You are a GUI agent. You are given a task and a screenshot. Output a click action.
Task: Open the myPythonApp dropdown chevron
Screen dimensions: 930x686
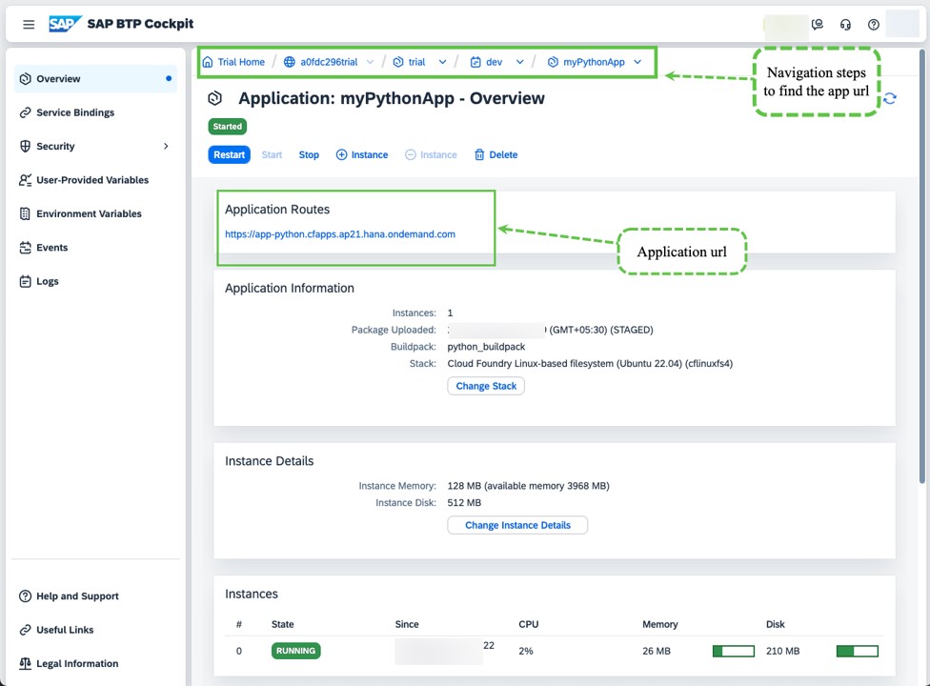coord(637,61)
